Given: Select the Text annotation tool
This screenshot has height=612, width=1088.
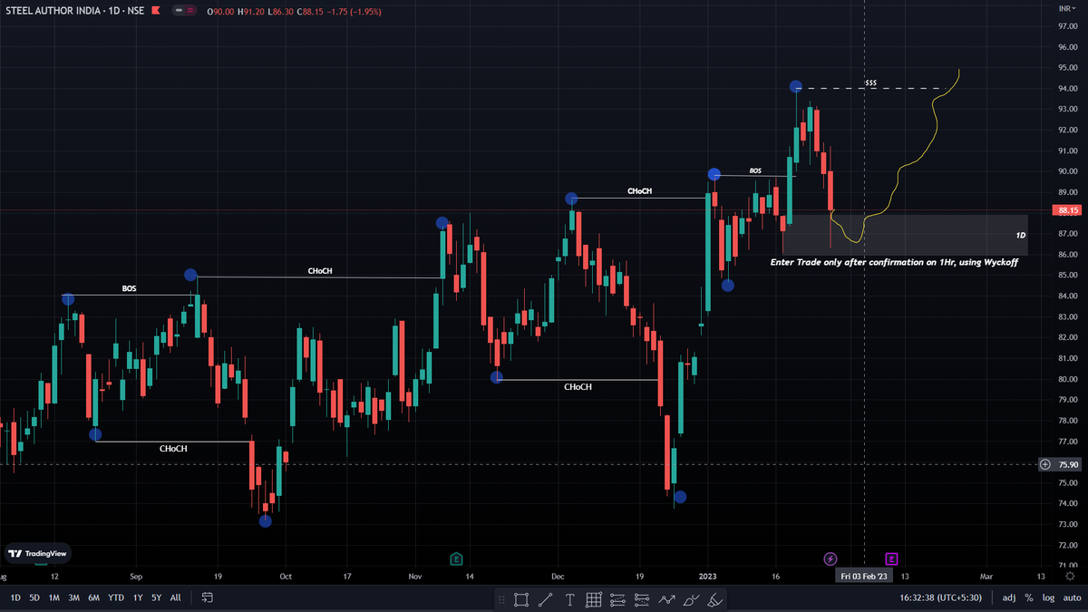Looking at the screenshot, I should tap(569, 599).
